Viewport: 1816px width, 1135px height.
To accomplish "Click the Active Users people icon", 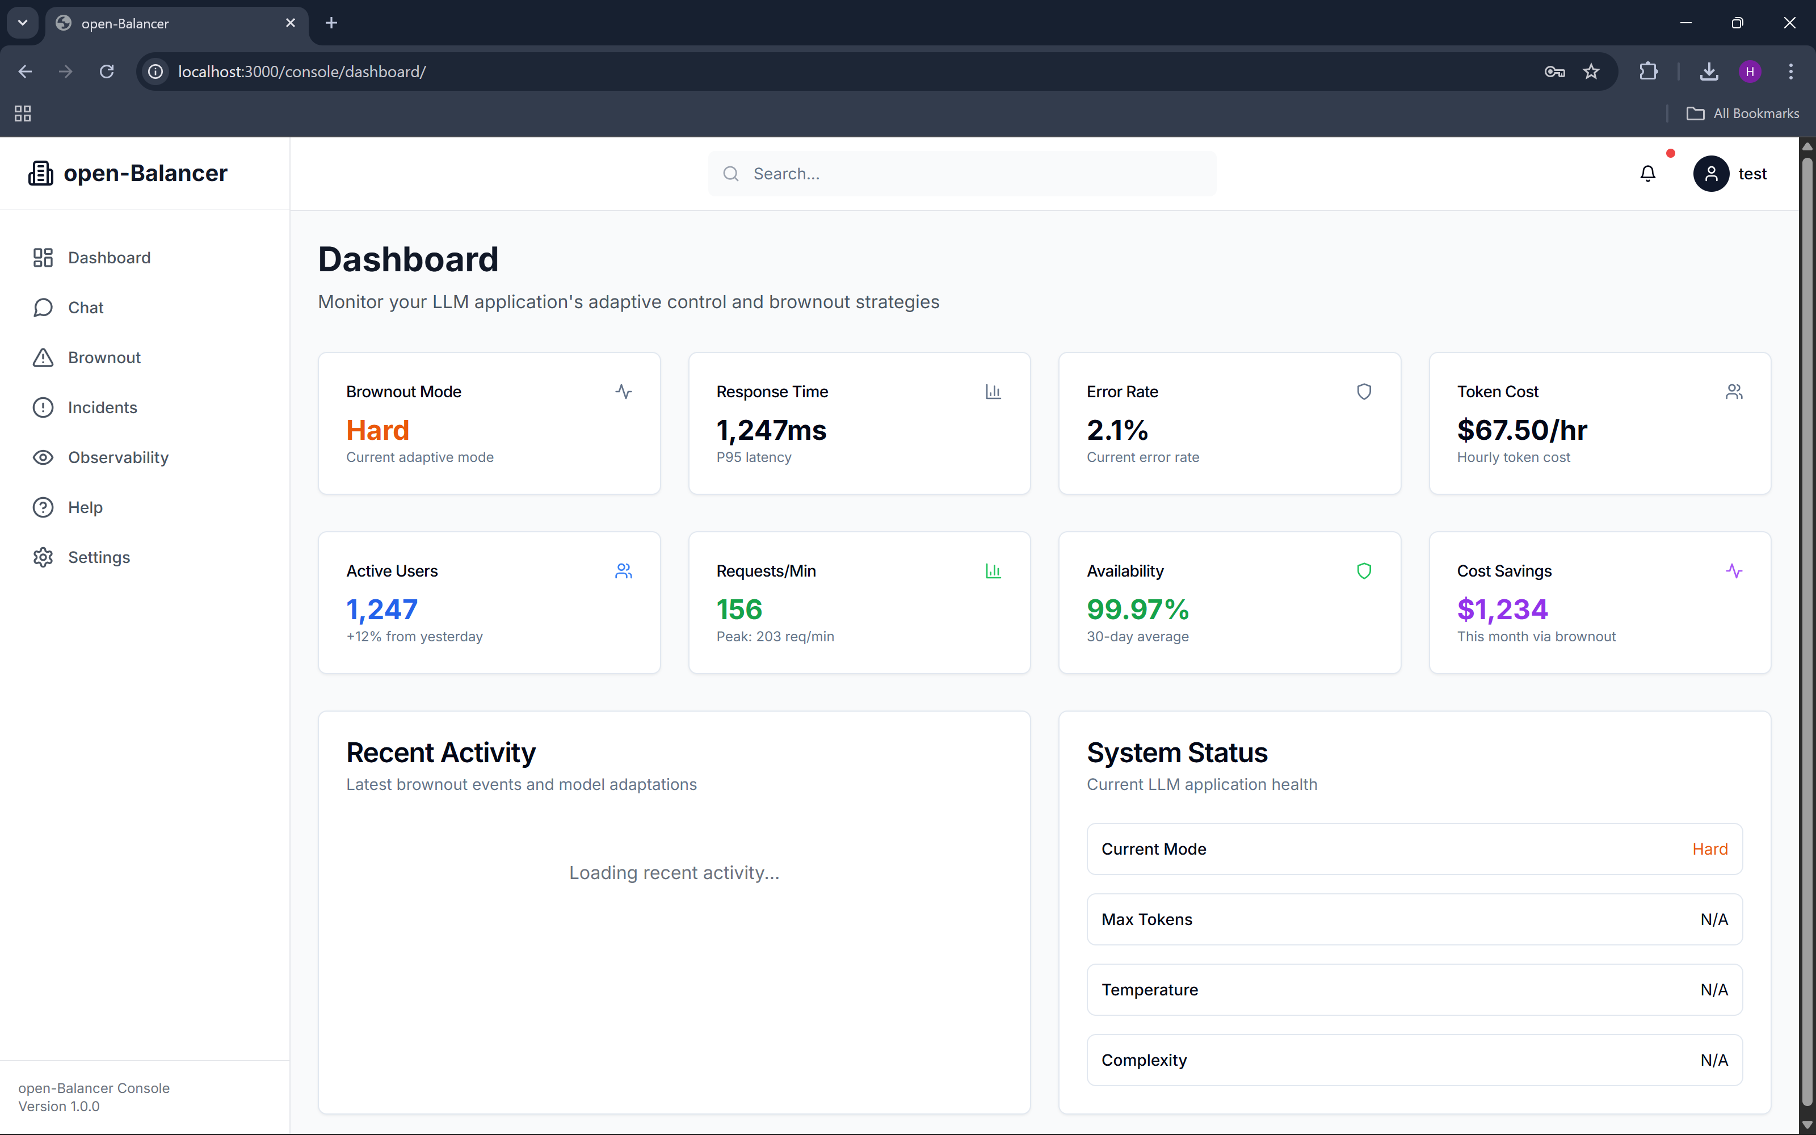I will (x=623, y=570).
